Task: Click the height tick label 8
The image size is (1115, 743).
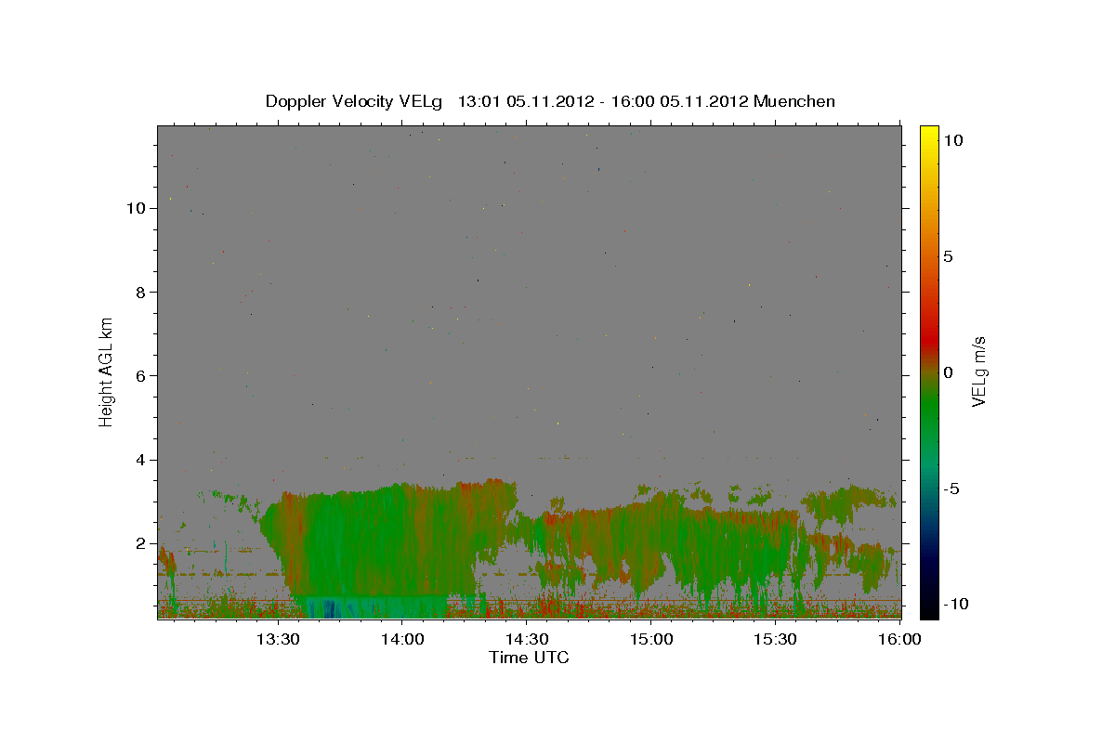Action: [x=139, y=292]
